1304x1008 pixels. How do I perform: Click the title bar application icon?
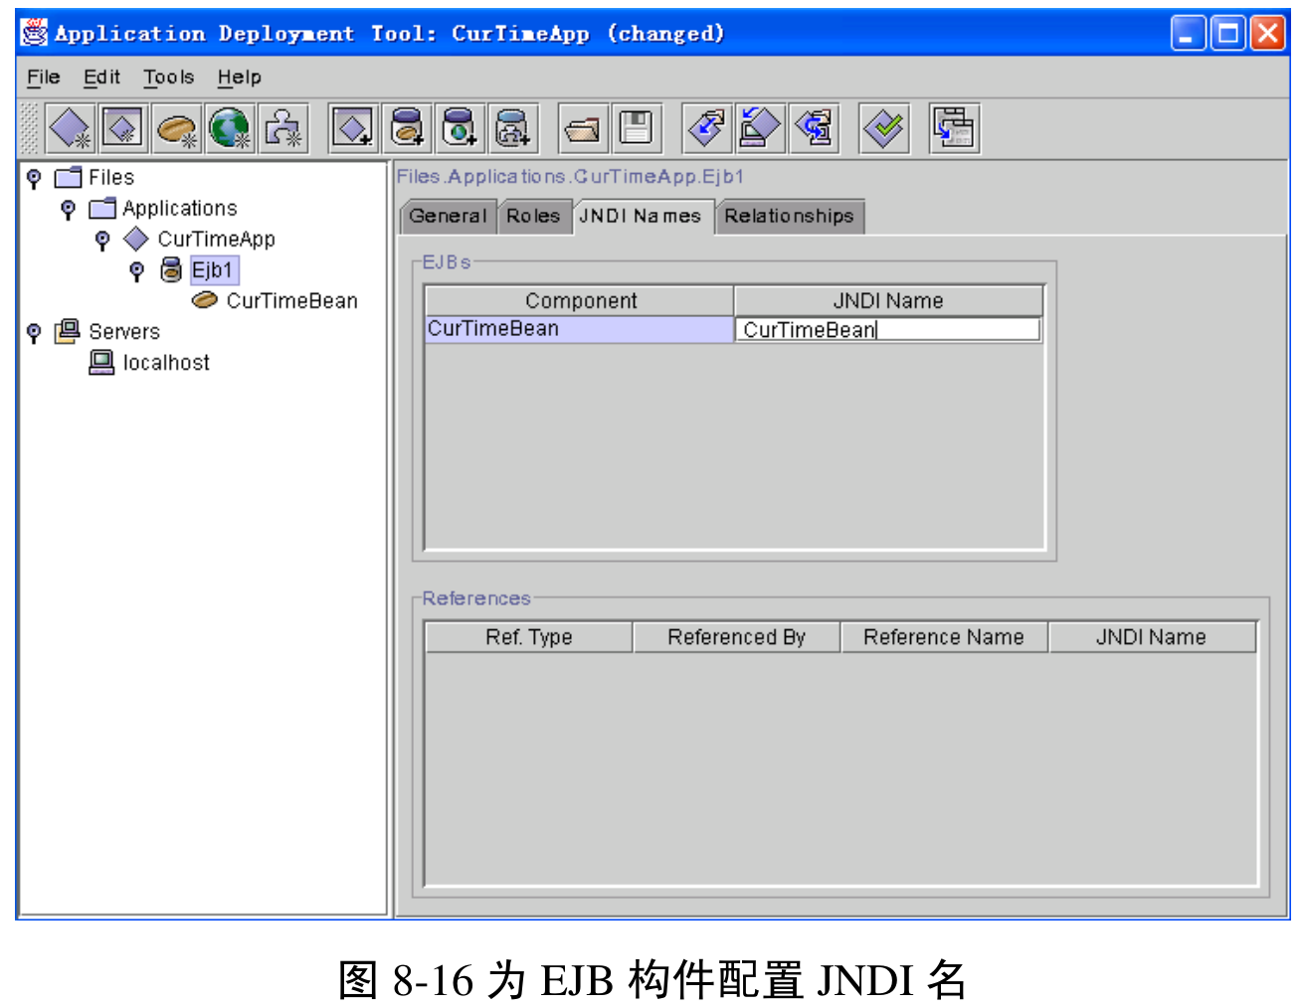click(35, 33)
